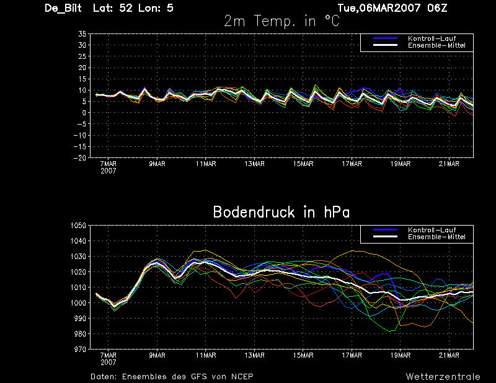Click 11MAR date label under temperature chart
This screenshot has height=383, width=496.
[x=206, y=164]
